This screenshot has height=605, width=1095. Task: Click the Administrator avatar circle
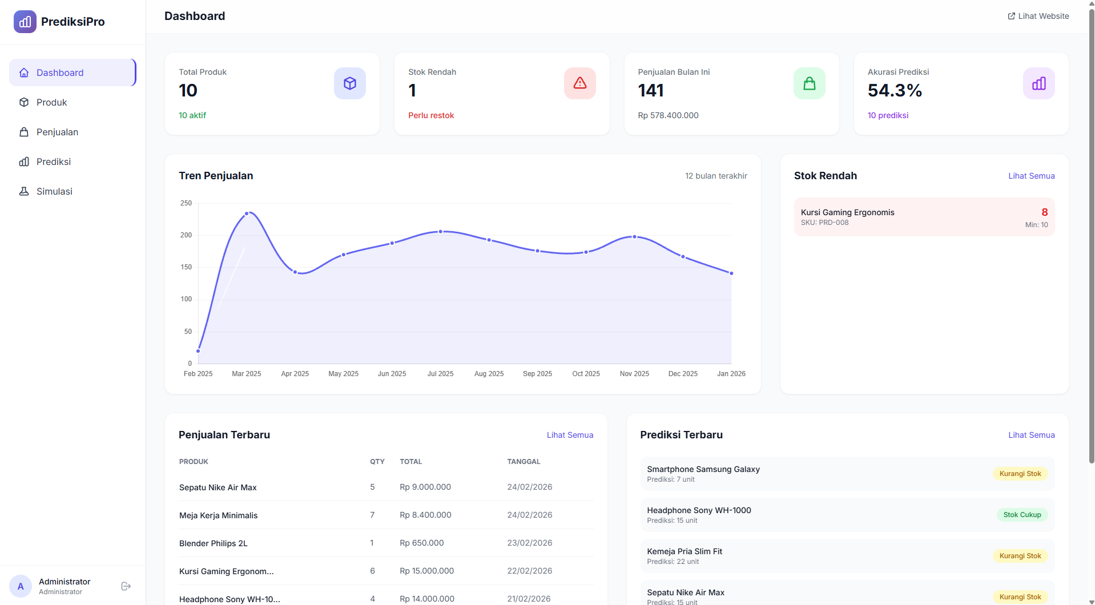pyautogui.click(x=21, y=586)
